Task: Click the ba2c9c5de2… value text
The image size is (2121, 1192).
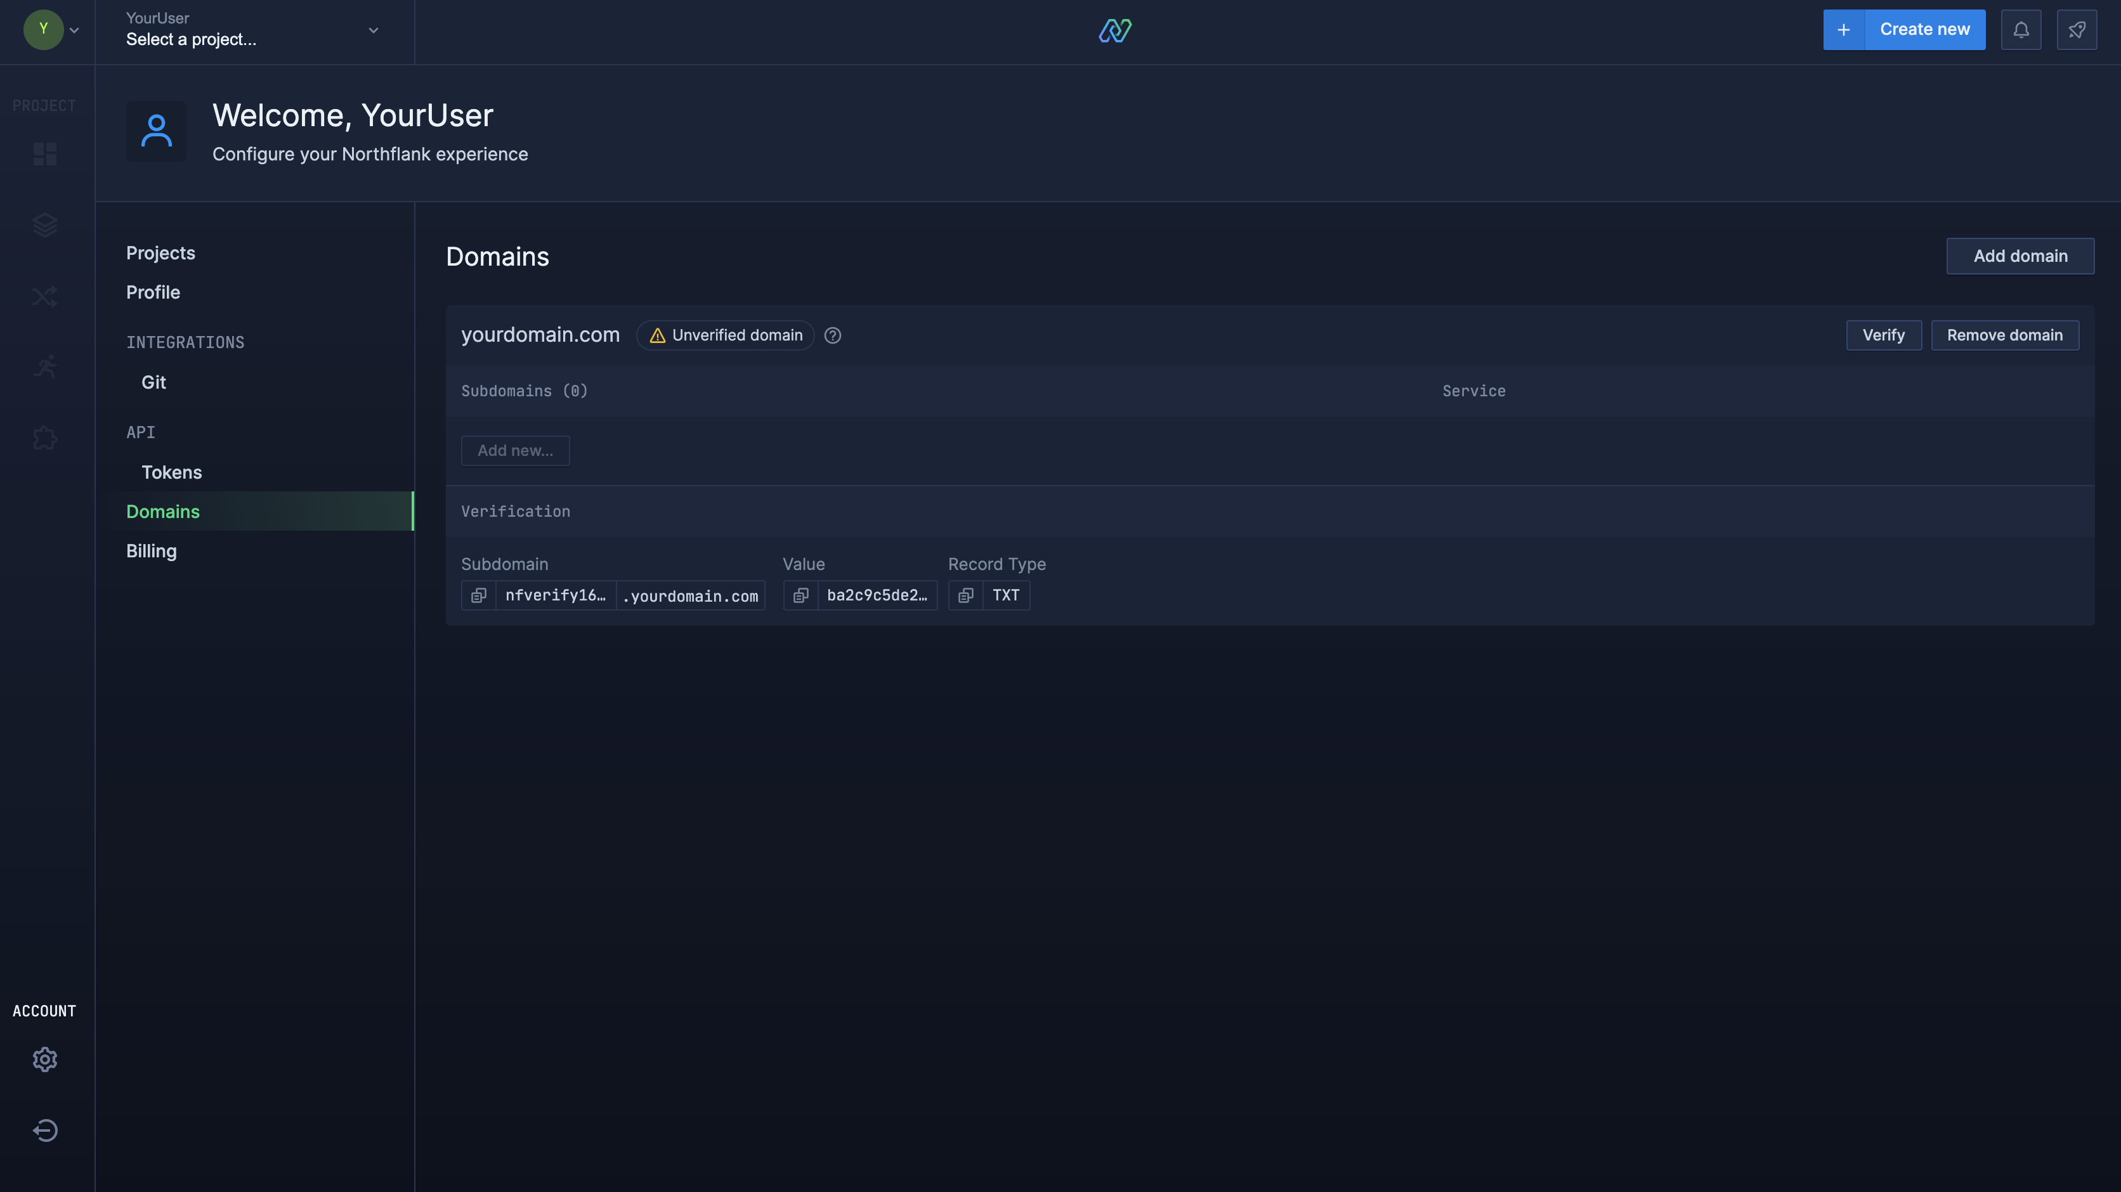Action: point(877,595)
